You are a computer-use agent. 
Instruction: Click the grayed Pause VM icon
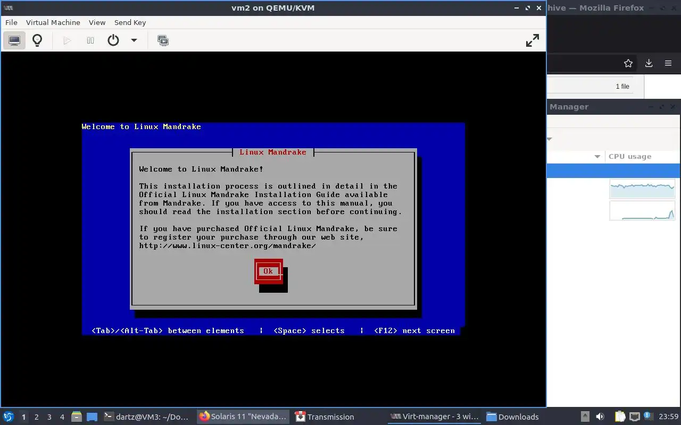pos(90,40)
